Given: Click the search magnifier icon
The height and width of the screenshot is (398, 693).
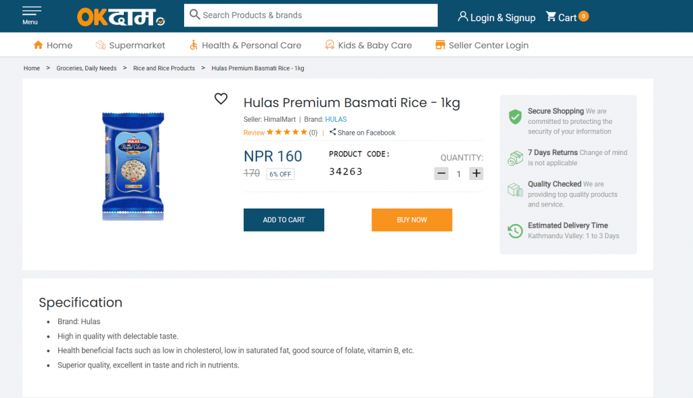Looking at the screenshot, I should (195, 14).
